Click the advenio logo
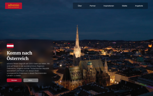The width and height of the screenshot is (153, 96). point(14,6)
